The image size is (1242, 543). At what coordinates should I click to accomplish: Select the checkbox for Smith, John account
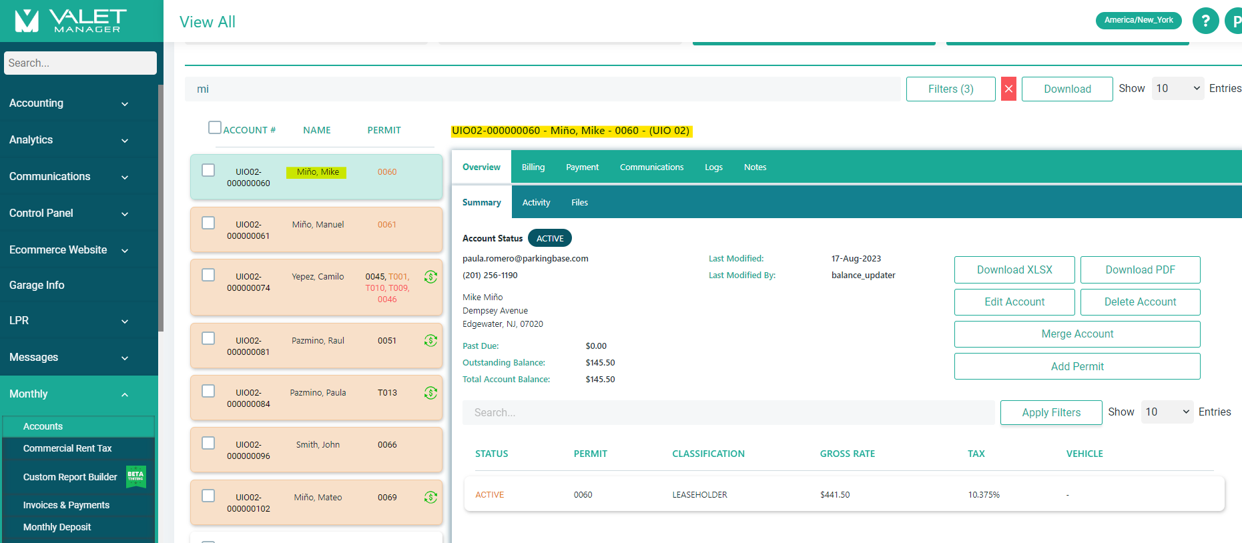pyautogui.click(x=208, y=443)
